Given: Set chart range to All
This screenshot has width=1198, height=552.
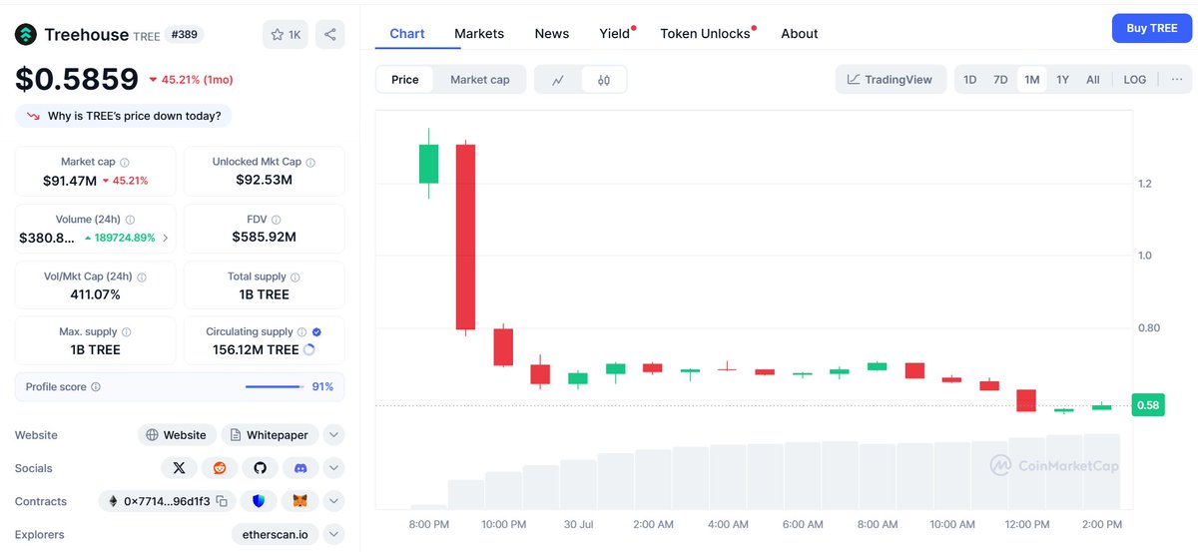Looking at the screenshot, I should (x=1093, y=80).
